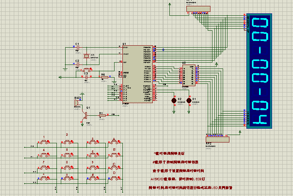Select the note line starting with #
Screen dimensions: 293x196
click(175, 162)
